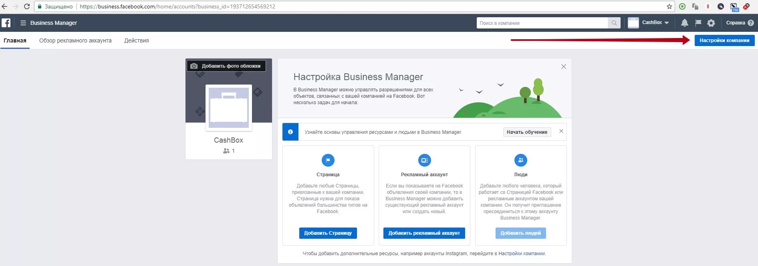The width and height of the screenshot is (758, 266).
Task: Reload the page with refresh icon
Action: click(27, 6)
